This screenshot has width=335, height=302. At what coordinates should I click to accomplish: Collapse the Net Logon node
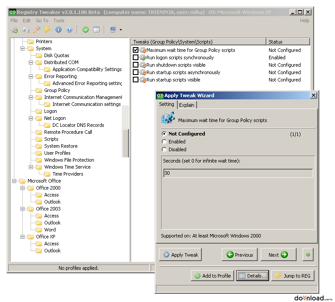[31, 118]
